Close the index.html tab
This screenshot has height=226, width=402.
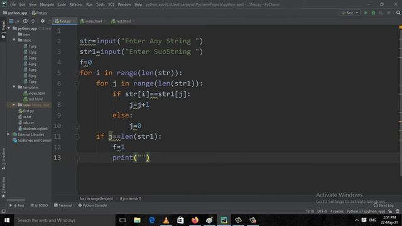105,21
